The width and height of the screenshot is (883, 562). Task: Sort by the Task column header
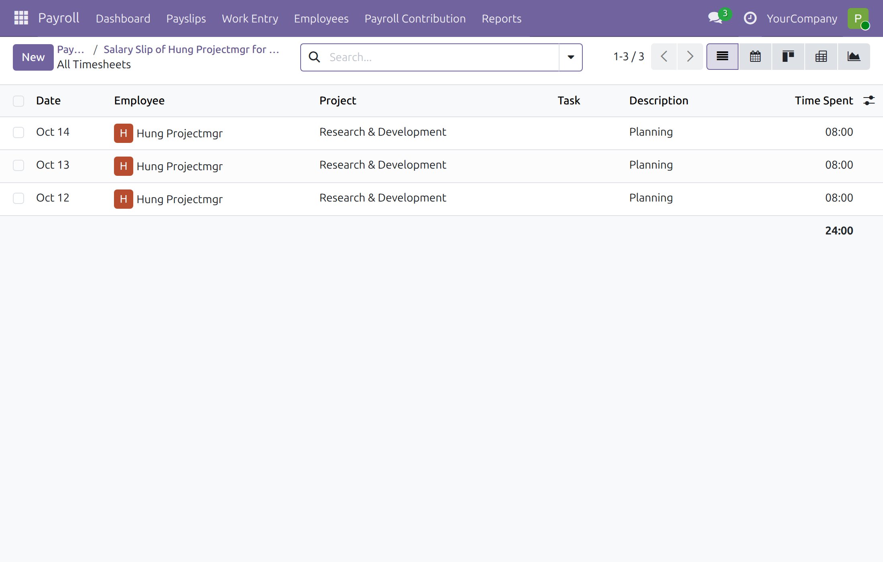(x=569, y=100)
